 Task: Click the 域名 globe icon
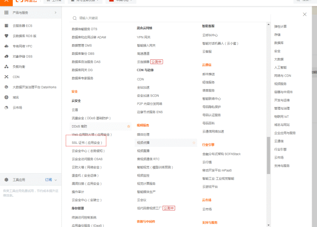click(6, 97)
